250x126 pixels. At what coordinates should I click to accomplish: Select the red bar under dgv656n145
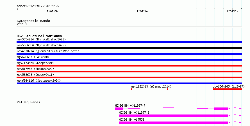(x=228, y=89)
